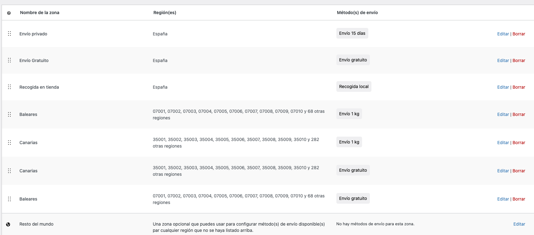Click drag handle for Recogida en tienda
Image resolution: width=534 pixels, height=235 pixels.
[9, 87]
